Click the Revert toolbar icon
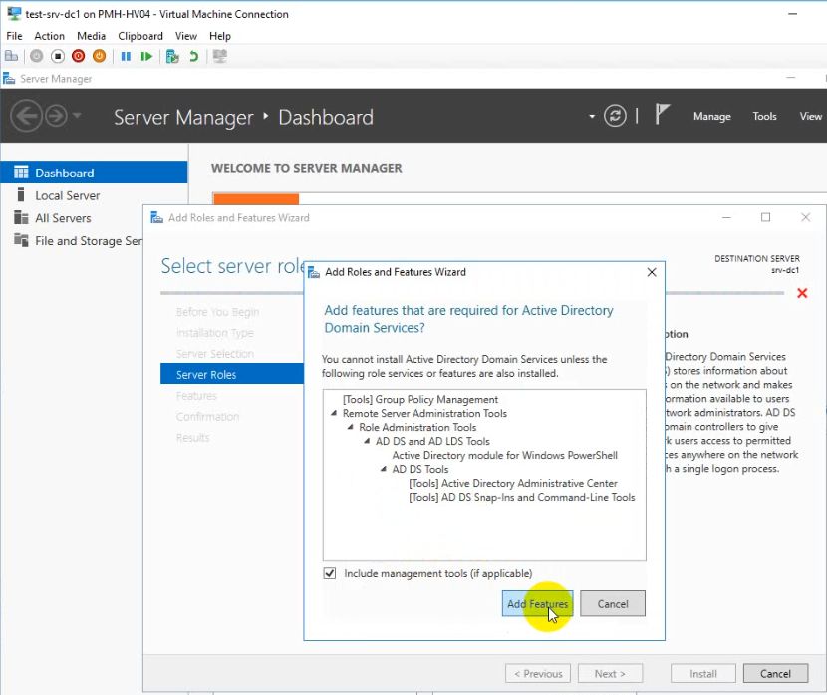The image size is (827, 695). click(x=193, y=56)
